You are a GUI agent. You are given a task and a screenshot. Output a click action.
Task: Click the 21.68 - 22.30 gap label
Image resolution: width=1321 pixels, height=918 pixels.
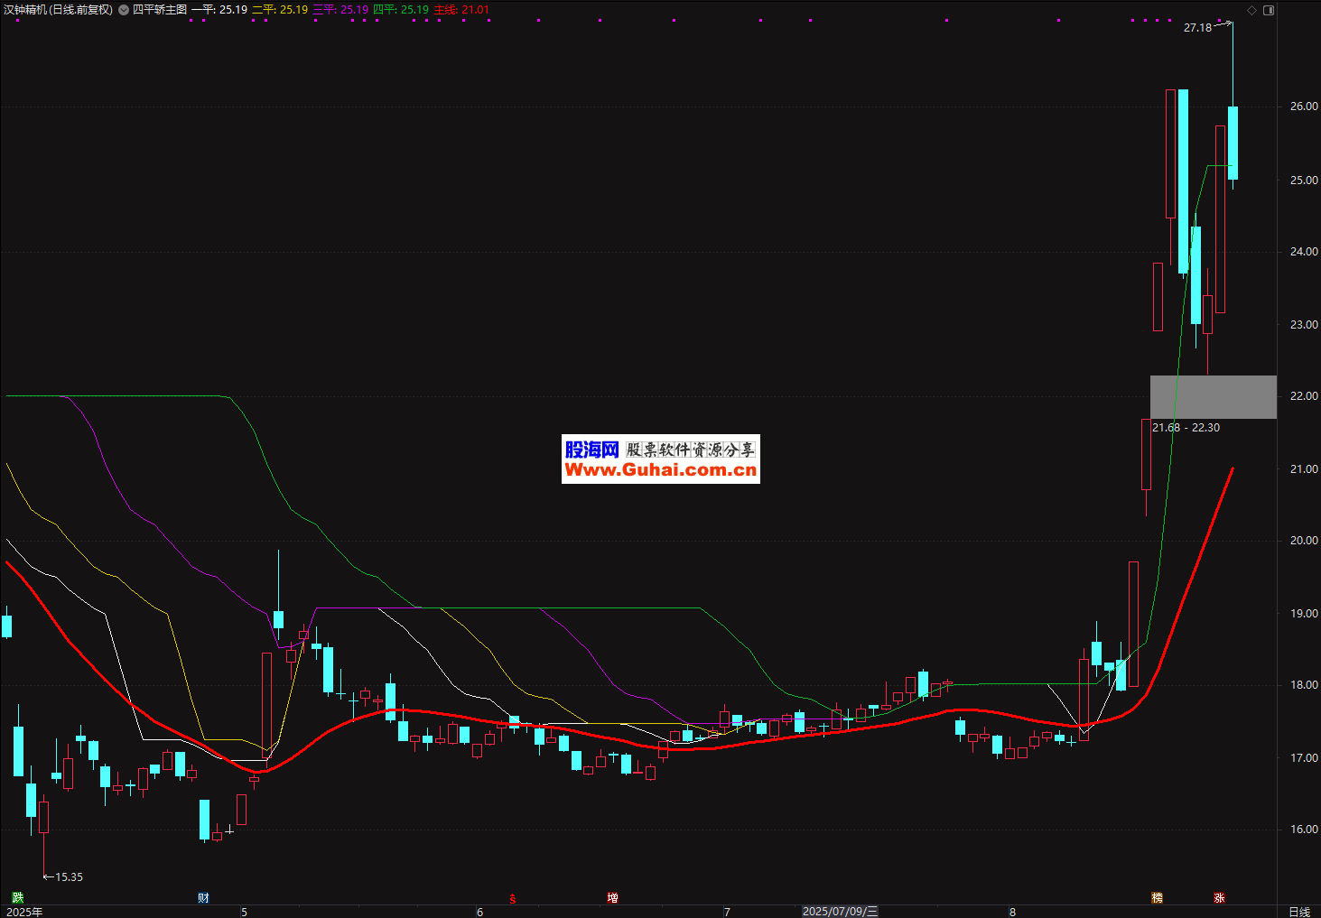[1186, 428]
